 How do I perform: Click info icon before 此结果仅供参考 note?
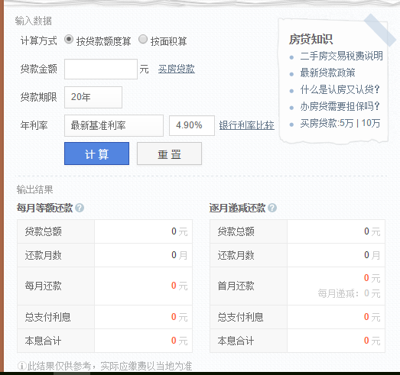click(22, 366)
